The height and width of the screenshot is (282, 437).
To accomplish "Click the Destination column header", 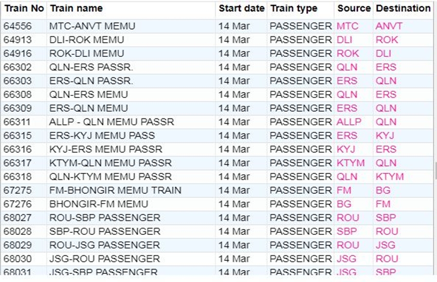I will click(x=403, y=9).
